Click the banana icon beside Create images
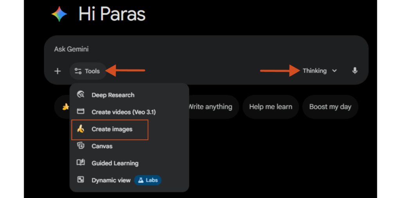This screenshot has height=198, width=401. [x=81, y=129]
